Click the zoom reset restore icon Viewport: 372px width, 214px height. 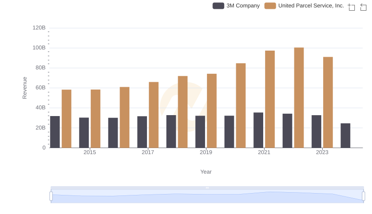click(x=363, y=7)
